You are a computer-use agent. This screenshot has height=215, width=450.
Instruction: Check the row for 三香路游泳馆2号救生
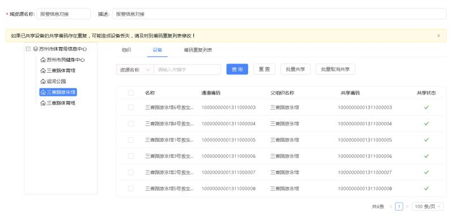(x=130, y=172)
